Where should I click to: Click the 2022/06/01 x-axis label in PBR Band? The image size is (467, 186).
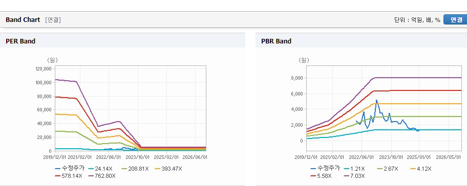tap(362, 157)
